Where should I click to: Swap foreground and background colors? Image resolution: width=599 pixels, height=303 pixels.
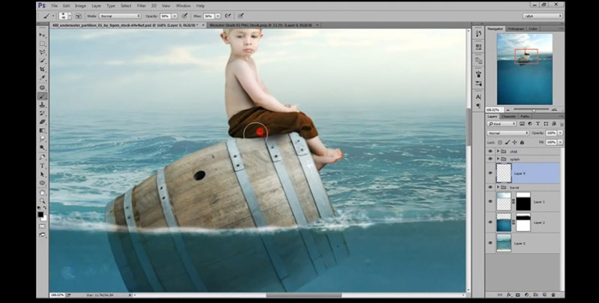tap(45, 209)
